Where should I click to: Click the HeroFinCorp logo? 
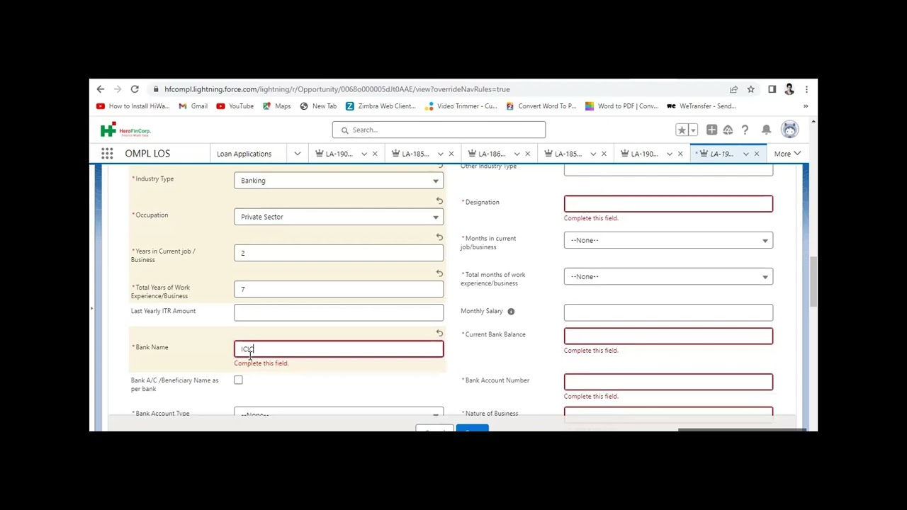click(x=125, y=130)
